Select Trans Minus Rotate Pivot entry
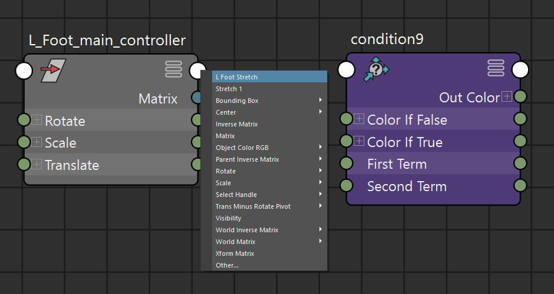The width and height of the screenshot is (554, 294). point(269,206)
